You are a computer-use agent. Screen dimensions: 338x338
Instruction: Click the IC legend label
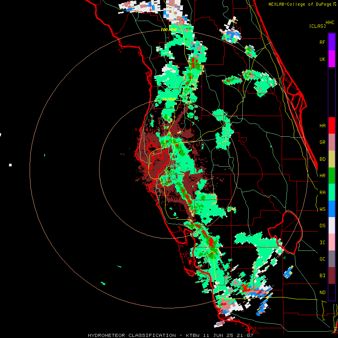tap(322, 243)
